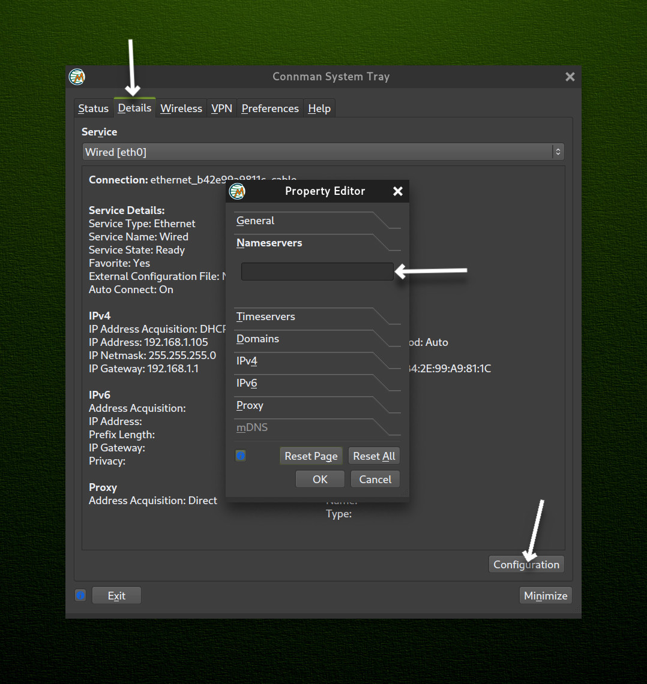Click the Connman logo icon in main title bar
The height and width of the screenshot is (684, 647).
tap(77, 77)
